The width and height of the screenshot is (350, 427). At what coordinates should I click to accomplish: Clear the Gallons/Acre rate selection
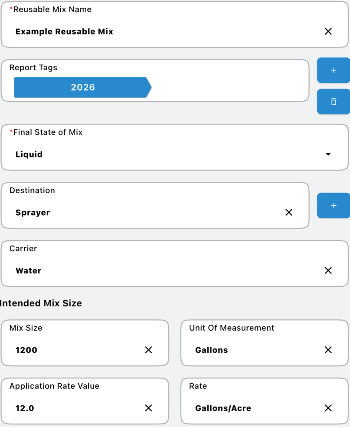[328, 408]
